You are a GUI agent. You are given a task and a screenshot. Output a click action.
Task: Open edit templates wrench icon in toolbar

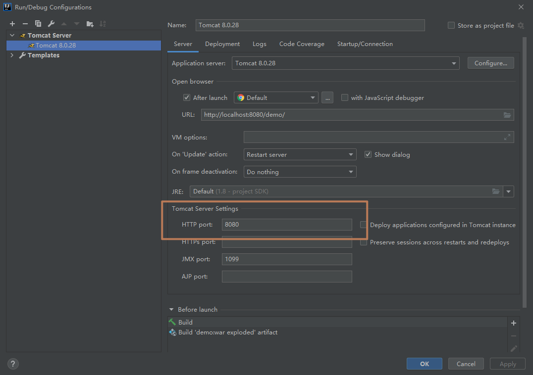click(x=51, y=24)
